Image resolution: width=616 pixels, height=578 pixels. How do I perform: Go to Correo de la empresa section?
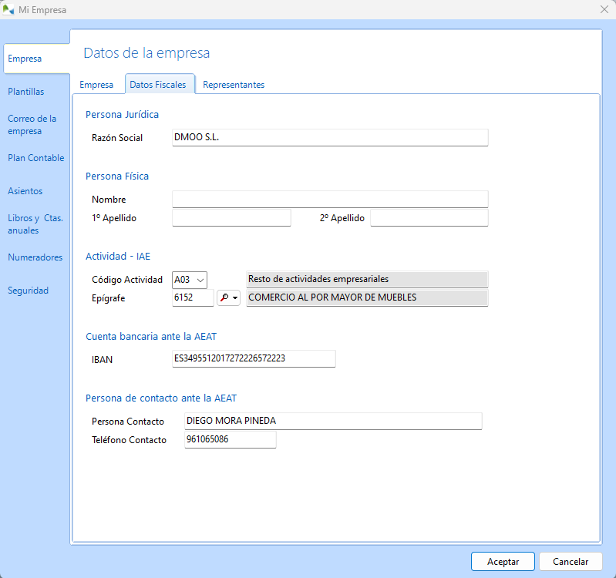32,125
